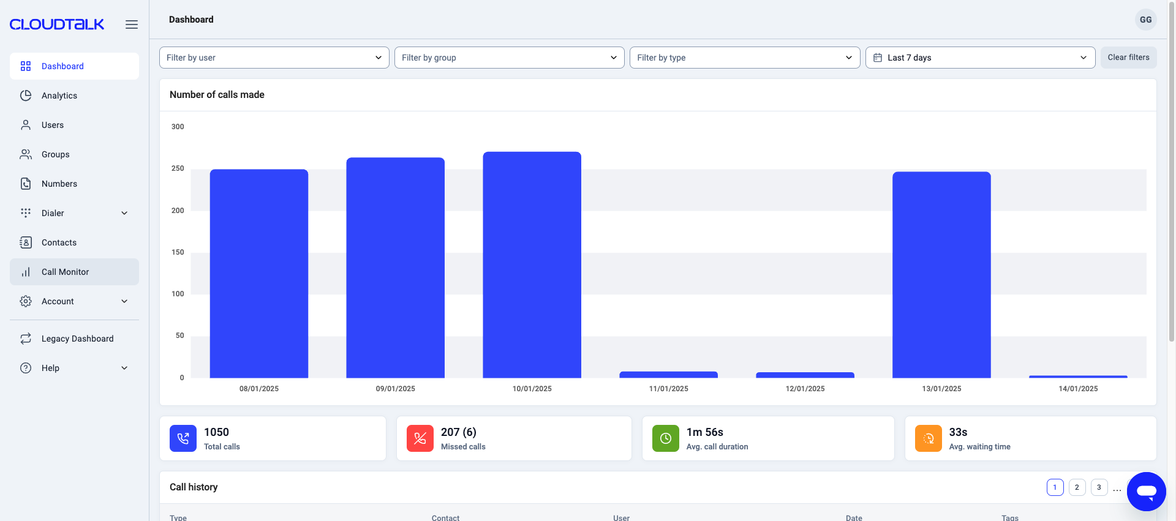Image resolution: width=1176 pixels, height=521 pixels.
Task: Expand the Account submenu chevron
Action: click(x=124, y=301)
